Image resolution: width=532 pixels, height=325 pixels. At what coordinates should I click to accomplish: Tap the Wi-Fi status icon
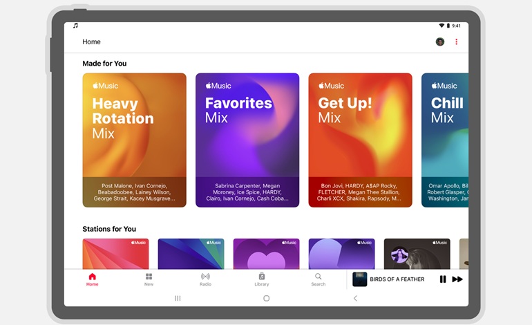441,26
